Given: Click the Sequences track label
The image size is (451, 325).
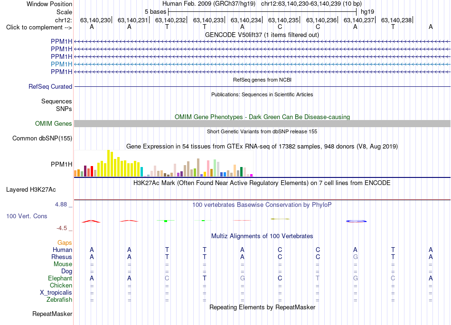Looking at the screenshot, I should pos(56,101).
